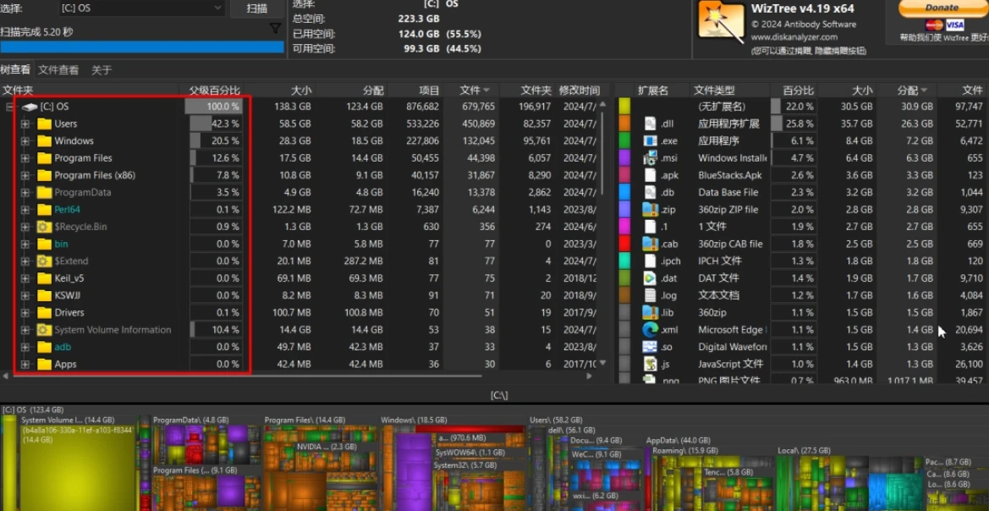Sort by the 父级百分比 column header
Viewport: 989px width, 511px height.
click(x=214, y=90)
